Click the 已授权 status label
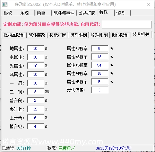Viewport: 155px width, 152px height. point(67,148)
